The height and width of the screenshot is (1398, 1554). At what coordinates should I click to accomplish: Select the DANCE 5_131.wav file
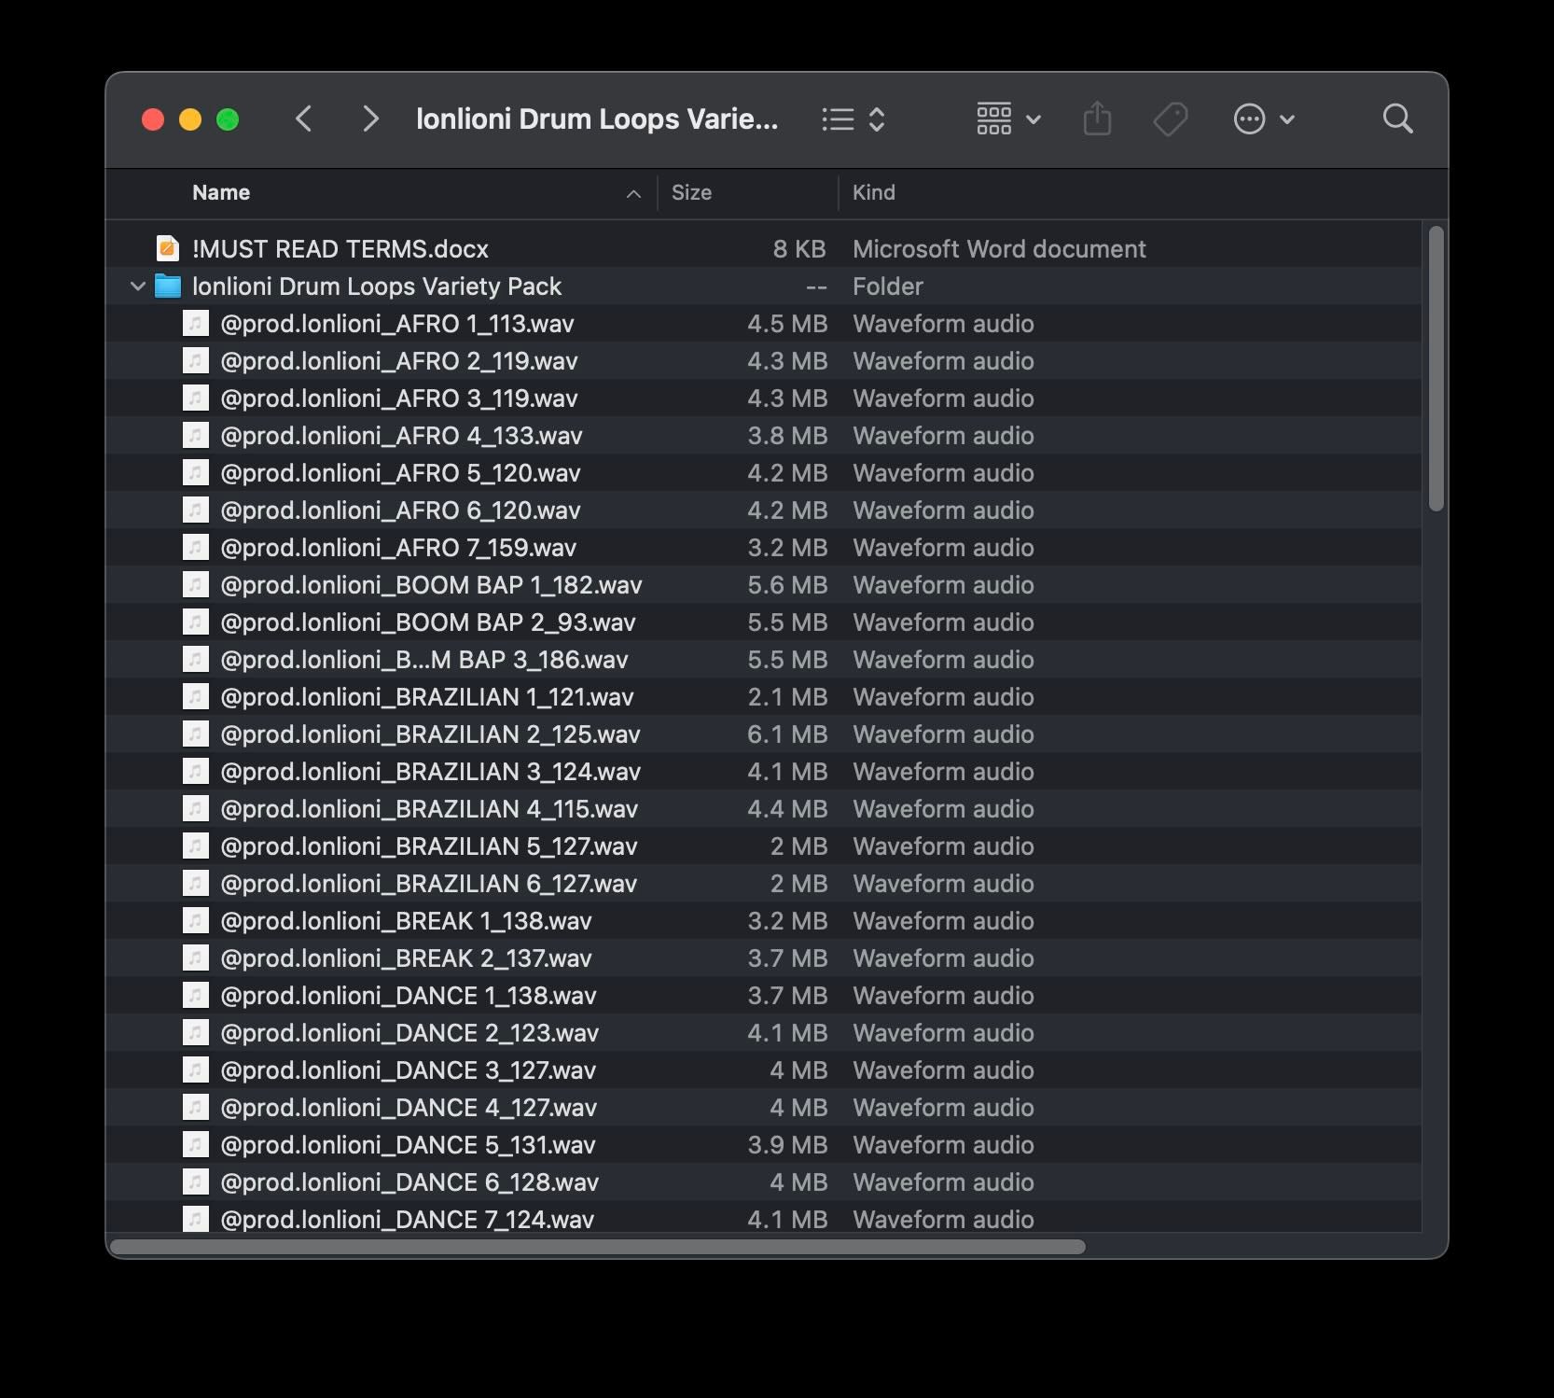point(408,1145)
